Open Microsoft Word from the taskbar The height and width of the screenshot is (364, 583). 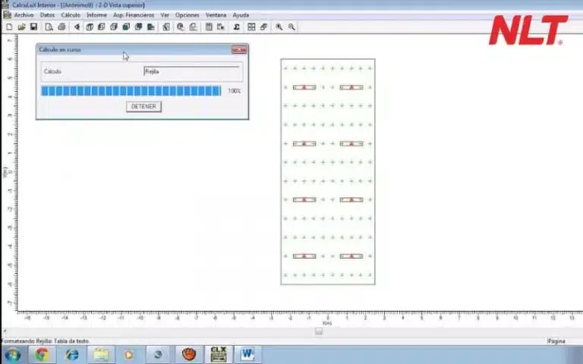point(247,355)
